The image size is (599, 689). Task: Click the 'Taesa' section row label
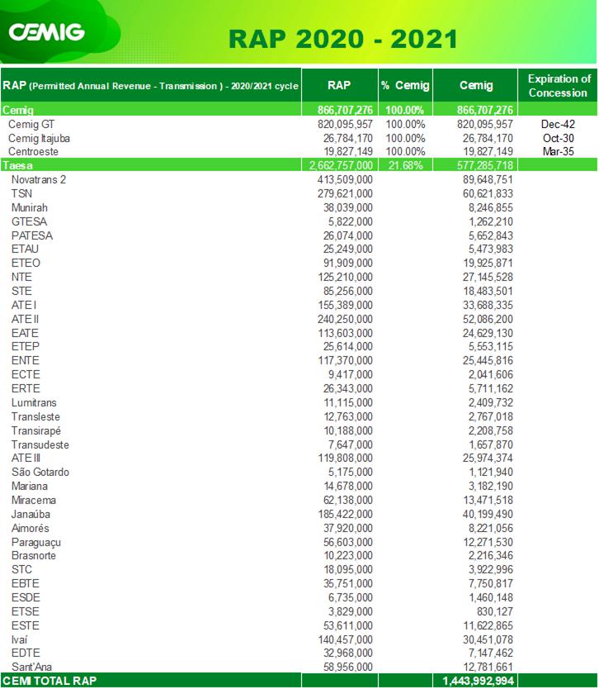(x=17, y=166)
